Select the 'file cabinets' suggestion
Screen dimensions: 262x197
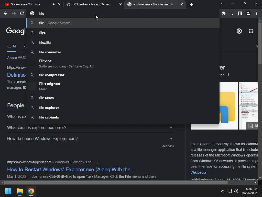[123, 117]
